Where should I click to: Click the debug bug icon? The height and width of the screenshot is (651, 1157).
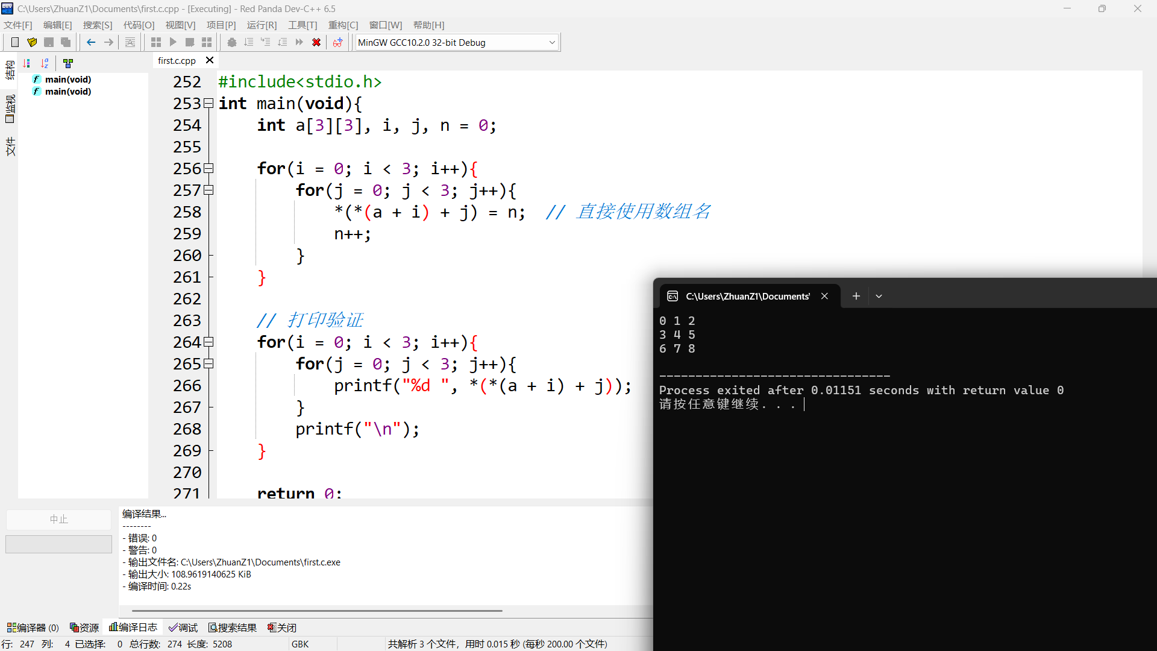pos(232,42)
